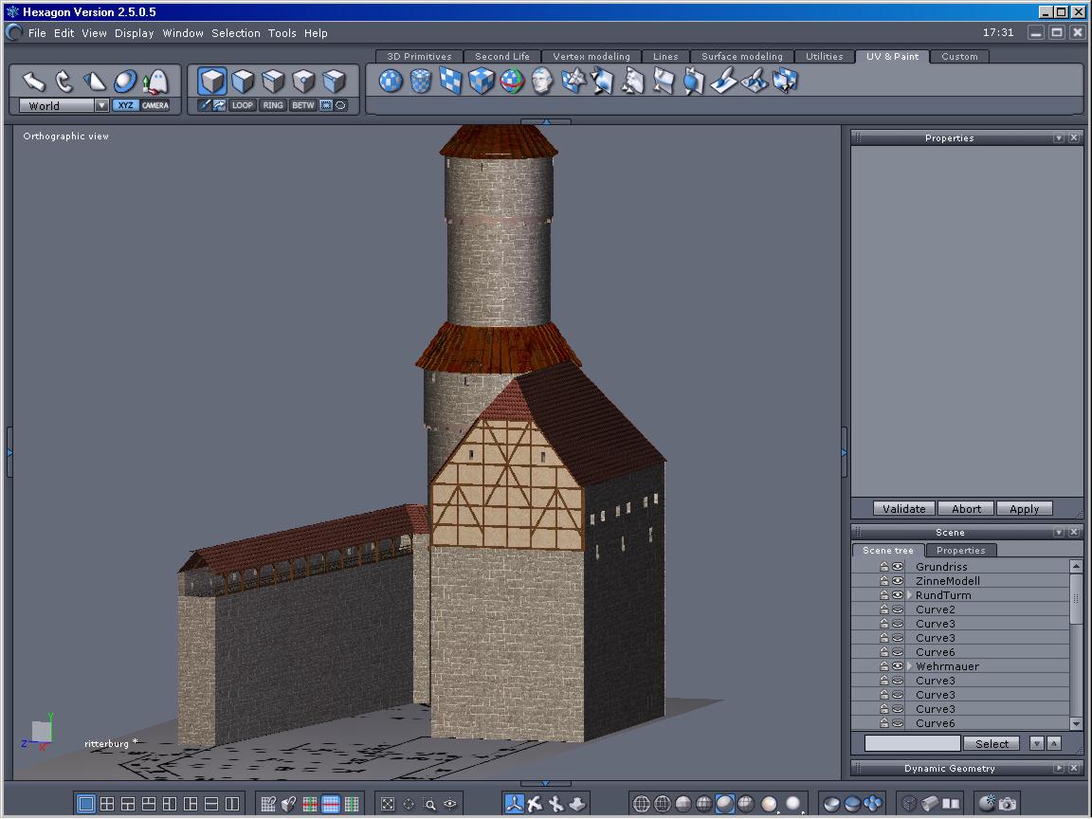
Task: Click the scene search input field
Action: click(912, 744)
